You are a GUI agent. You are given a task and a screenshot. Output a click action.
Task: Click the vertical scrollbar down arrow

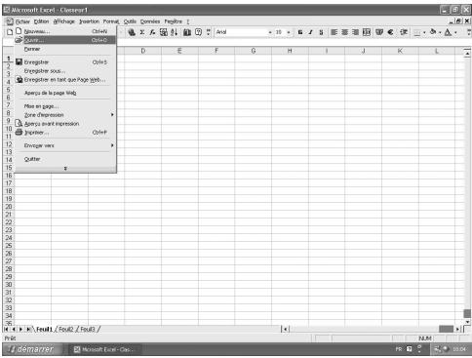click(467, 322)
